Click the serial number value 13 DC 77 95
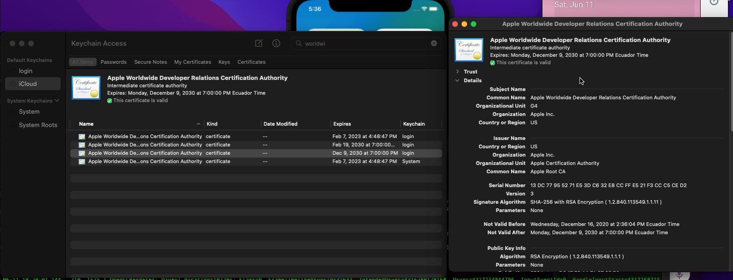 [x=608, y=185]
